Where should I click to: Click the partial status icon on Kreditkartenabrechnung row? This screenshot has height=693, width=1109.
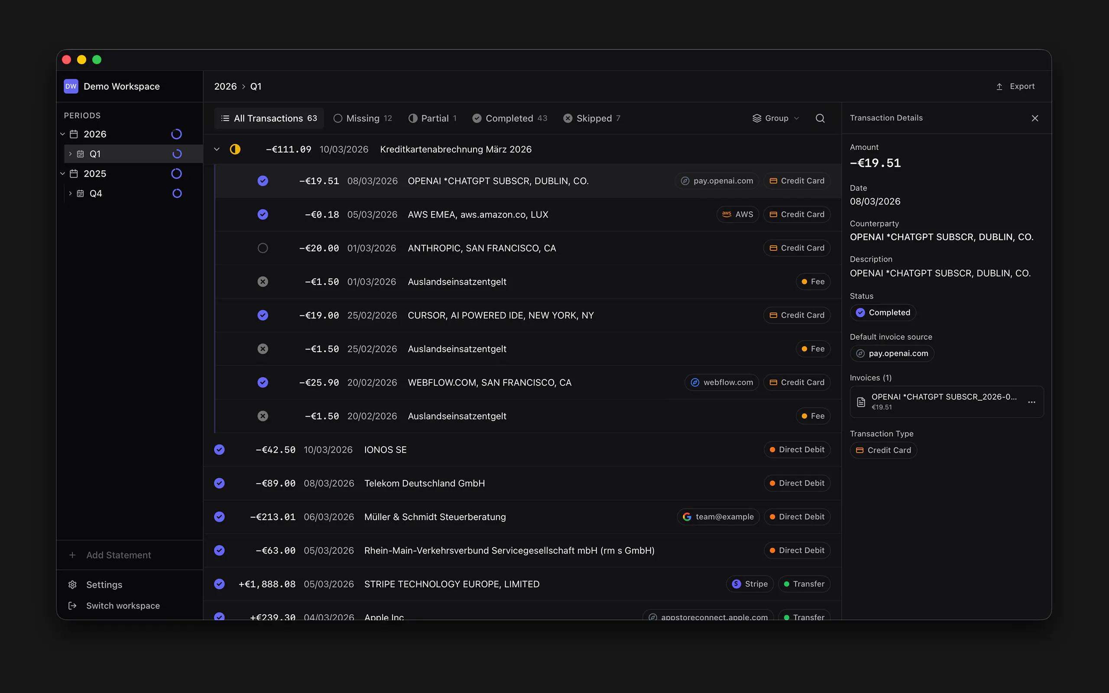(235, 149)
